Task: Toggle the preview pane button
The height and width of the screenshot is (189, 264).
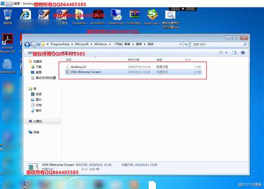Action: pos(234,53)
